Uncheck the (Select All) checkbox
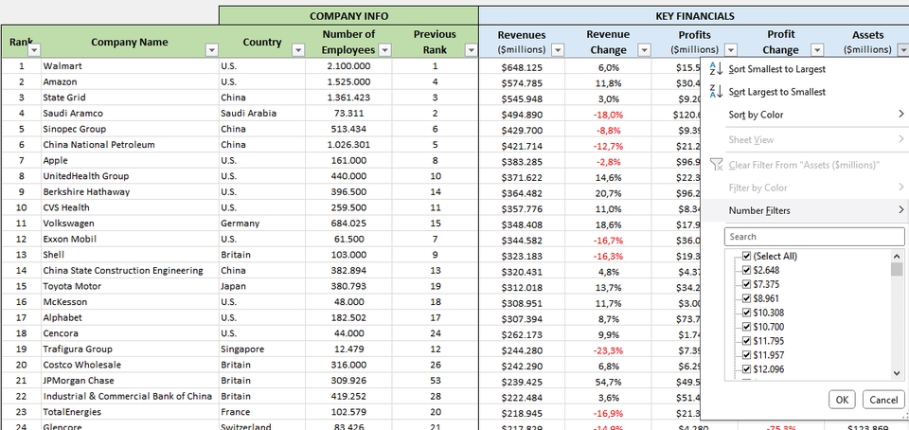Image resolution: width=909 pixels, height=430 pixels. [747, 256]
